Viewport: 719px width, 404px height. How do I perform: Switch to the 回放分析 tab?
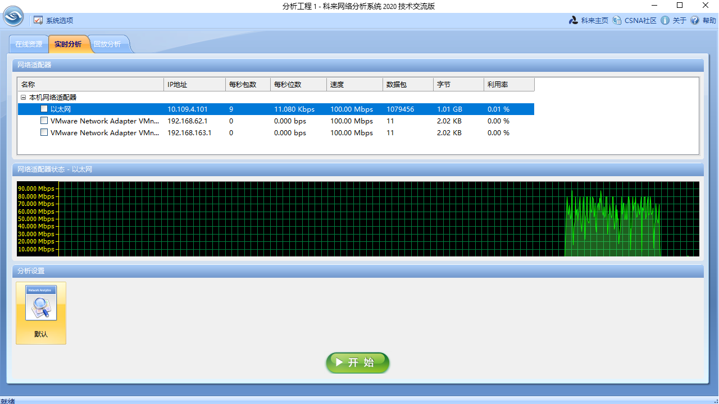(x=107, y=44)
